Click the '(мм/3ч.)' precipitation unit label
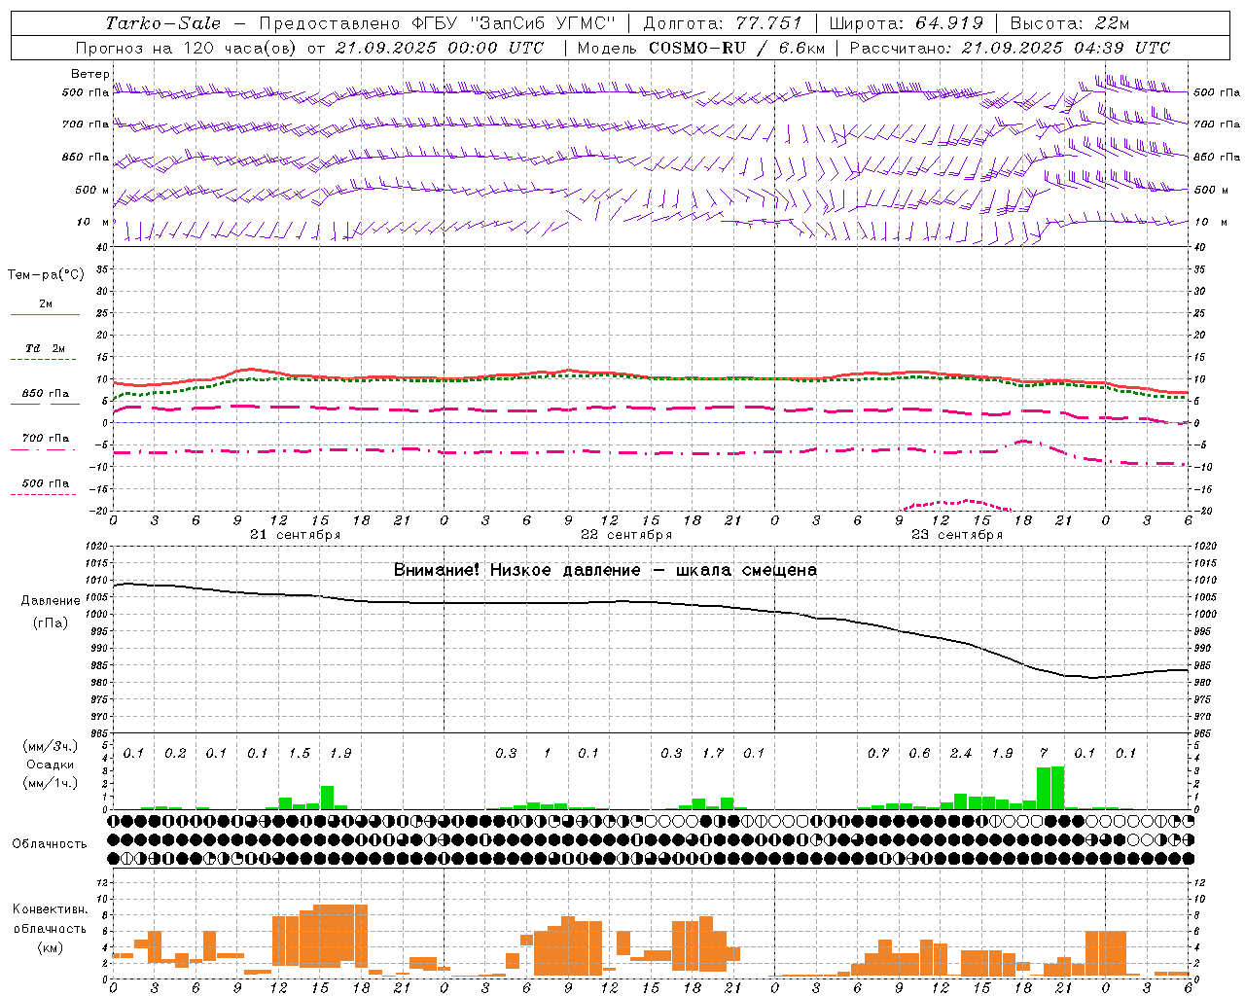Image resolution: width=1245 pixels, height=996 pixels. (x=50, y=746)
